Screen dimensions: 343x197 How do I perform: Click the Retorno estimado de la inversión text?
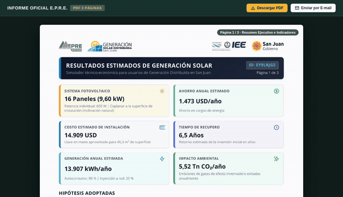(217, 142)
